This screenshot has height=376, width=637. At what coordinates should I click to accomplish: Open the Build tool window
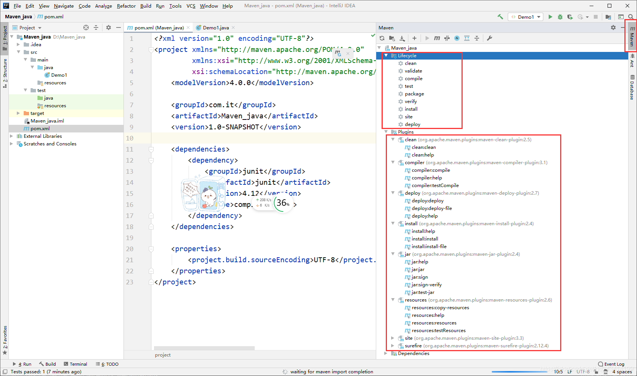[47, 364]
